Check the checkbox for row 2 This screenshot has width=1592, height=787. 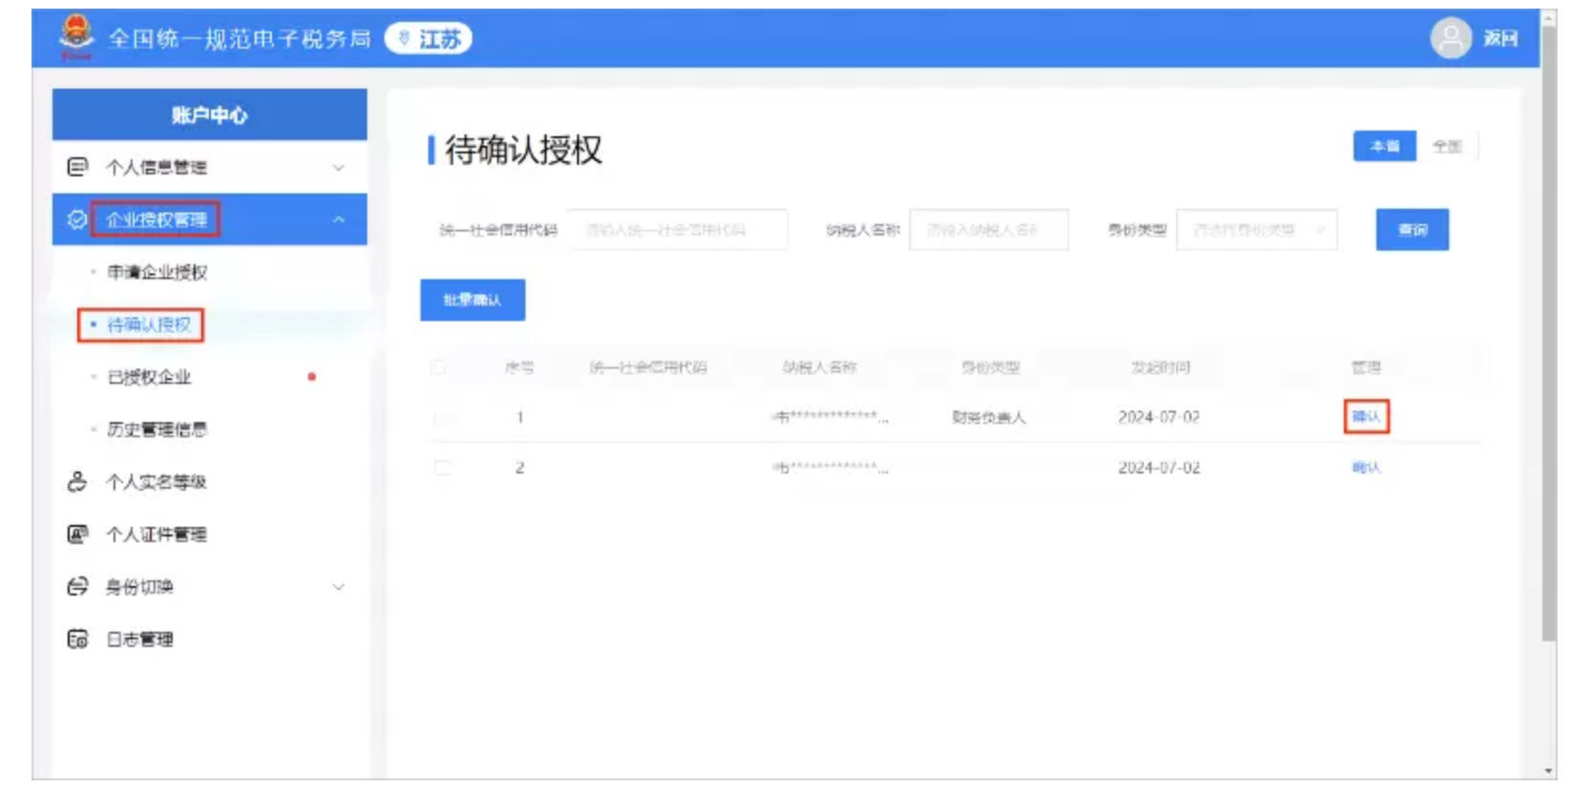point(442,468)
